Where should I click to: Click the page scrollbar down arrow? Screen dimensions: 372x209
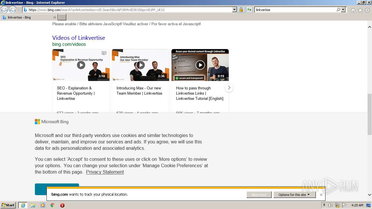pos(370,195)
